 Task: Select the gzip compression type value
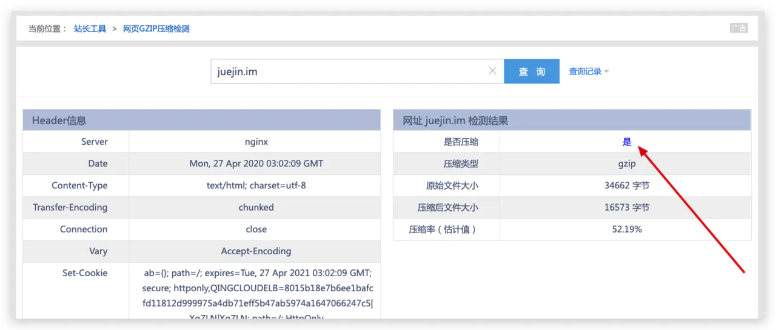tap(627, 163)
